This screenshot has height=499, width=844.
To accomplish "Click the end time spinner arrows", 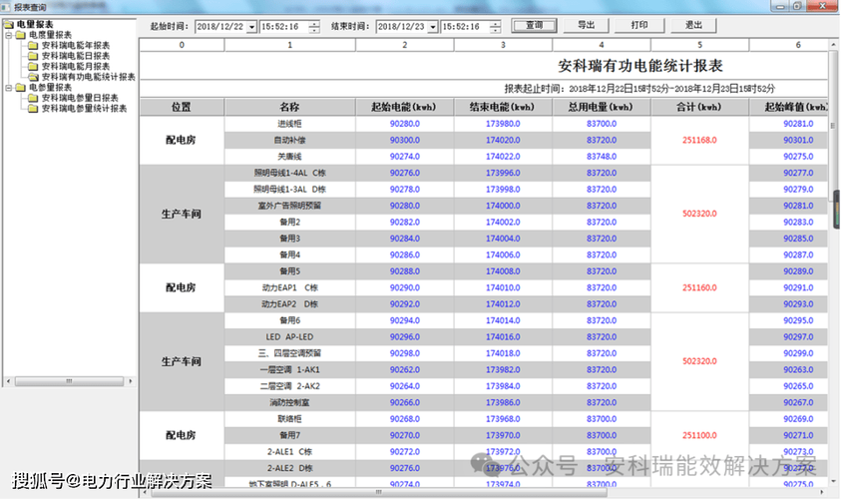I will click(x=496, y=27).
